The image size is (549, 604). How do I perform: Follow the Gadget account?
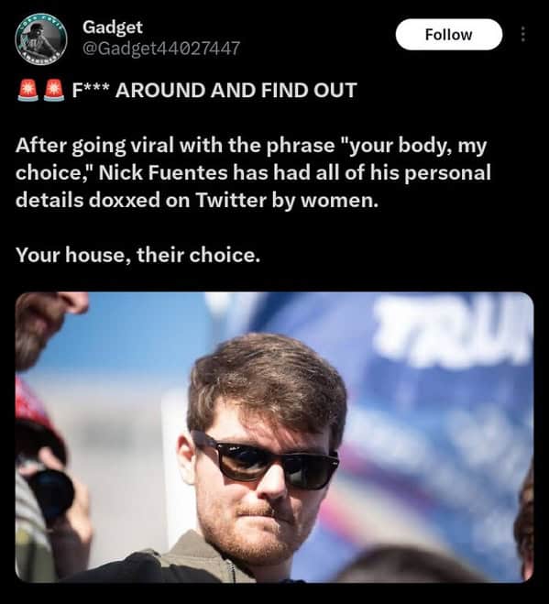[449, 34]
